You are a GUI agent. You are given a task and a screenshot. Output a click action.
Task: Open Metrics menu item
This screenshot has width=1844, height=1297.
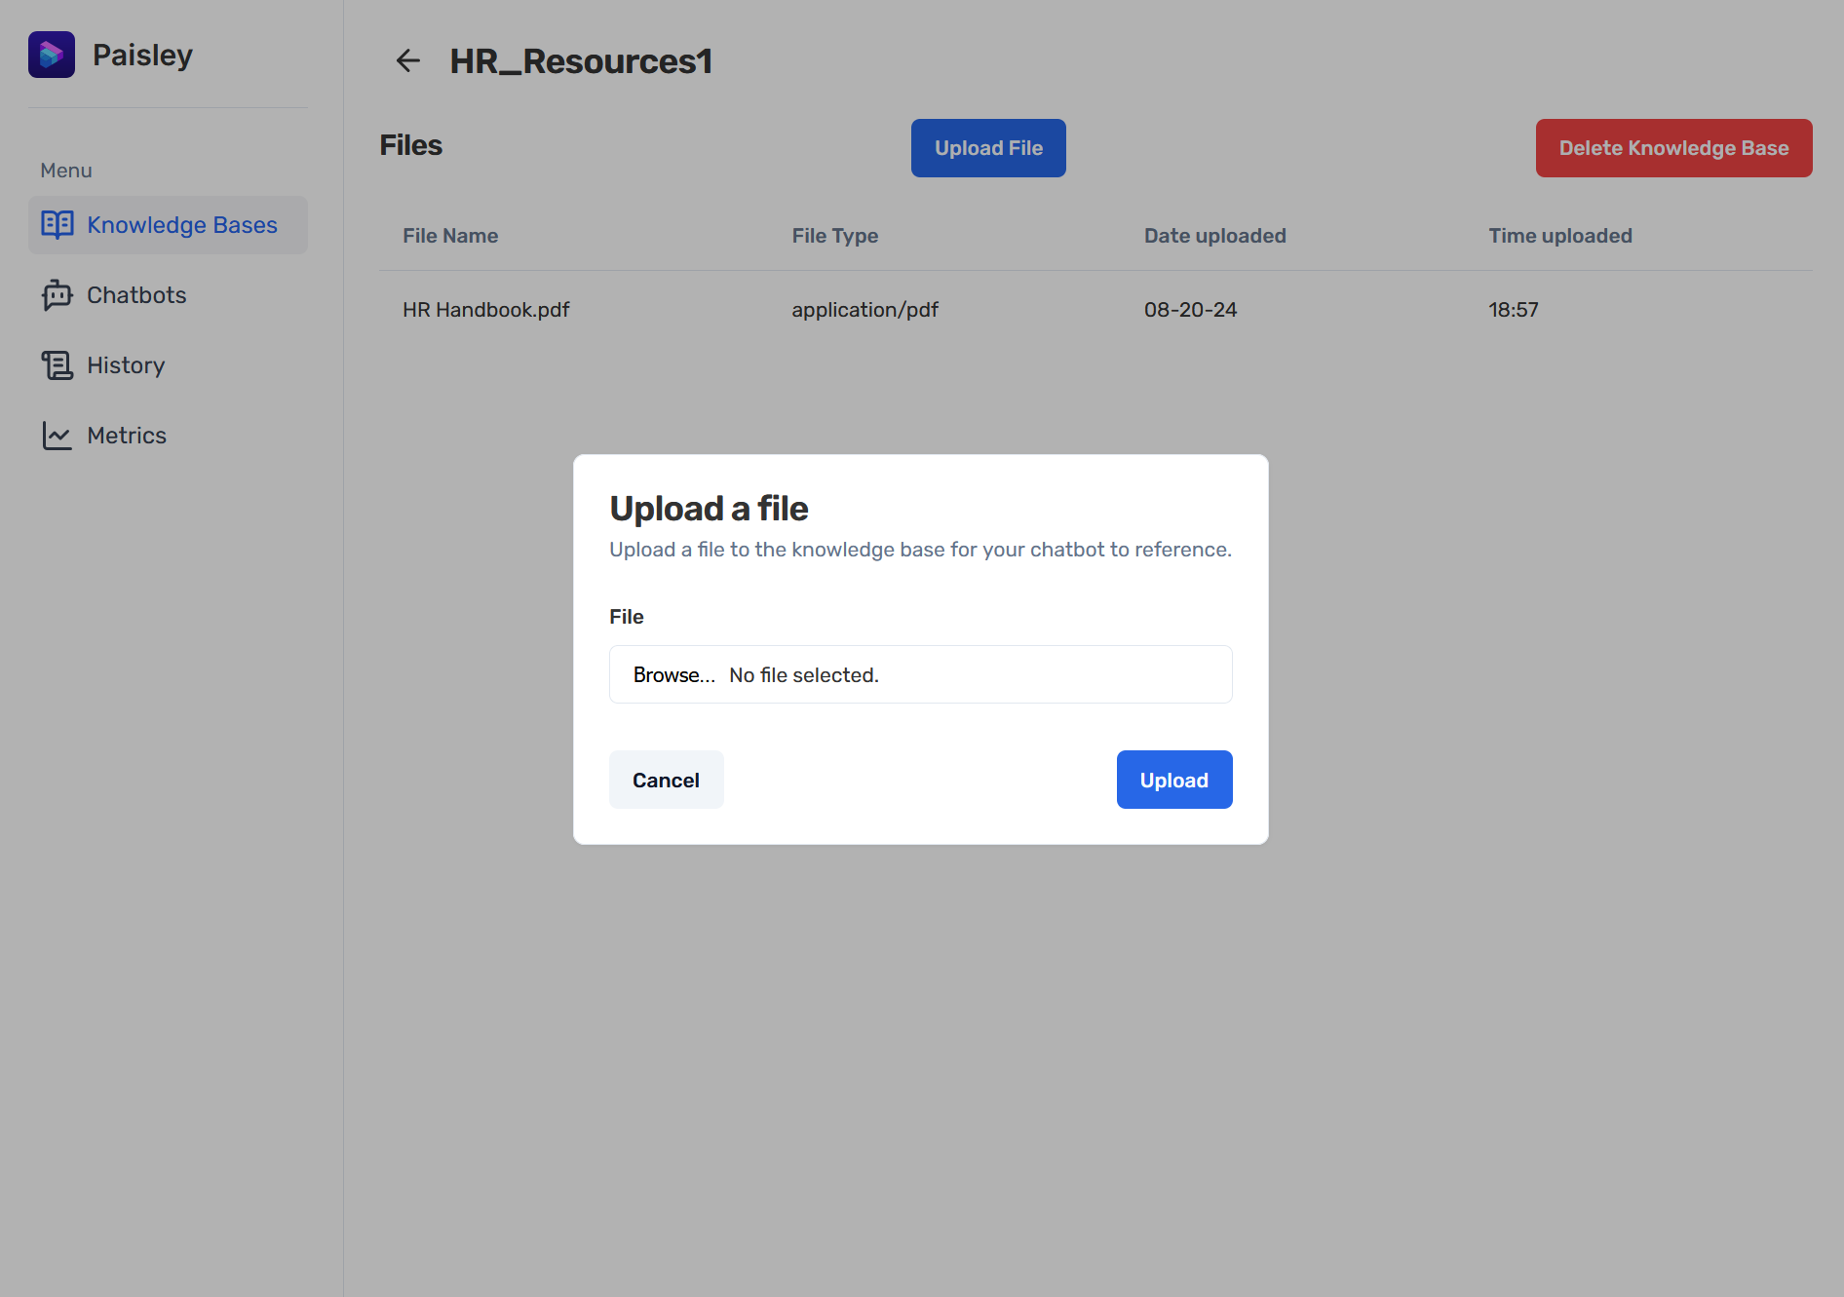[168, 436]
